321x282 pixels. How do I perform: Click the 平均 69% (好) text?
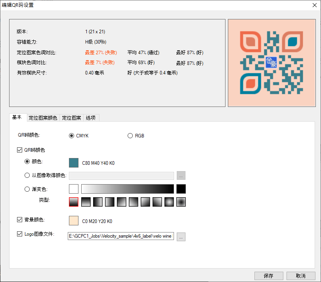coord(141,63)
